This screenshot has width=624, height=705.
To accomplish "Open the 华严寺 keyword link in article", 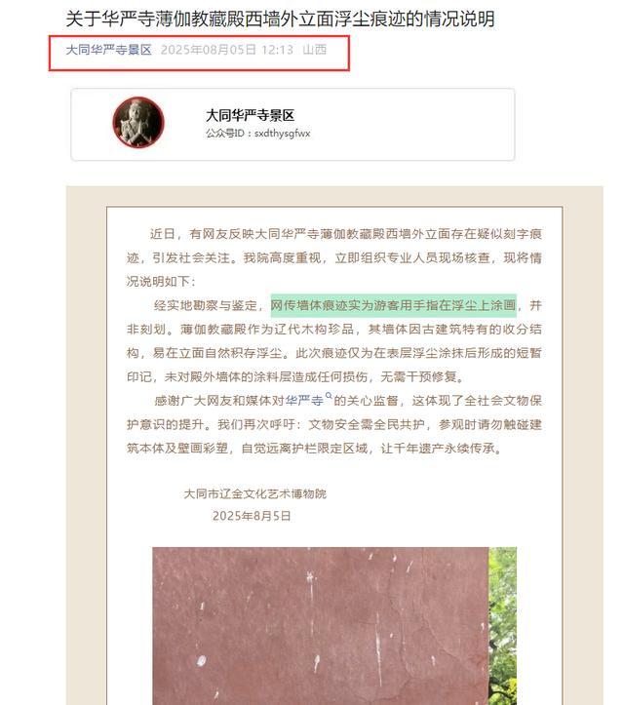I will click(304, 400).
